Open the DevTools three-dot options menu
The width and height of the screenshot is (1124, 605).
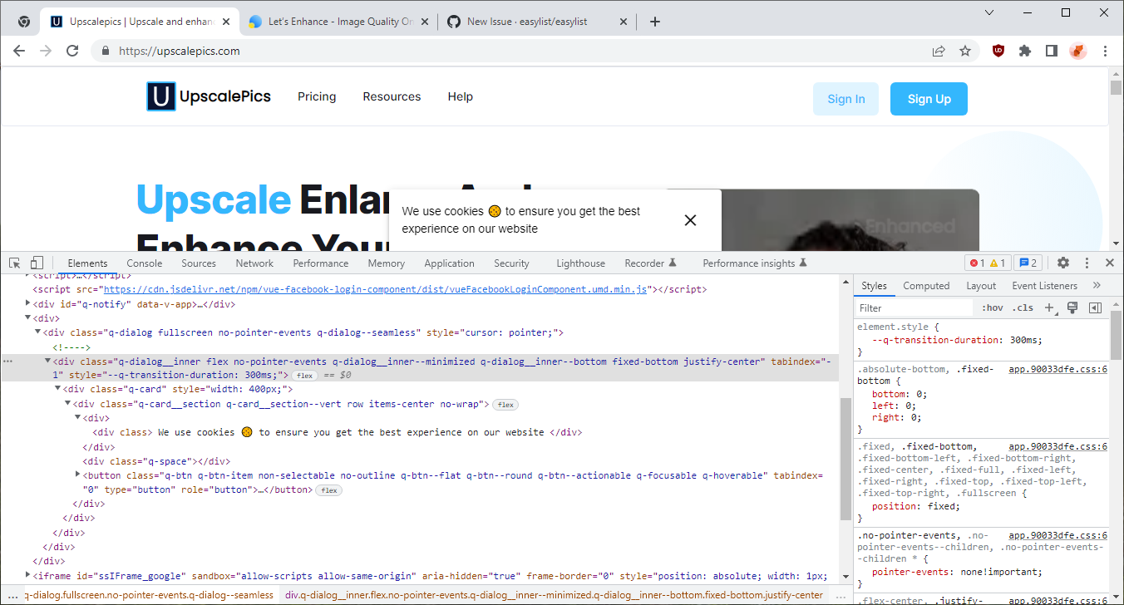[x=1087, y=263]
